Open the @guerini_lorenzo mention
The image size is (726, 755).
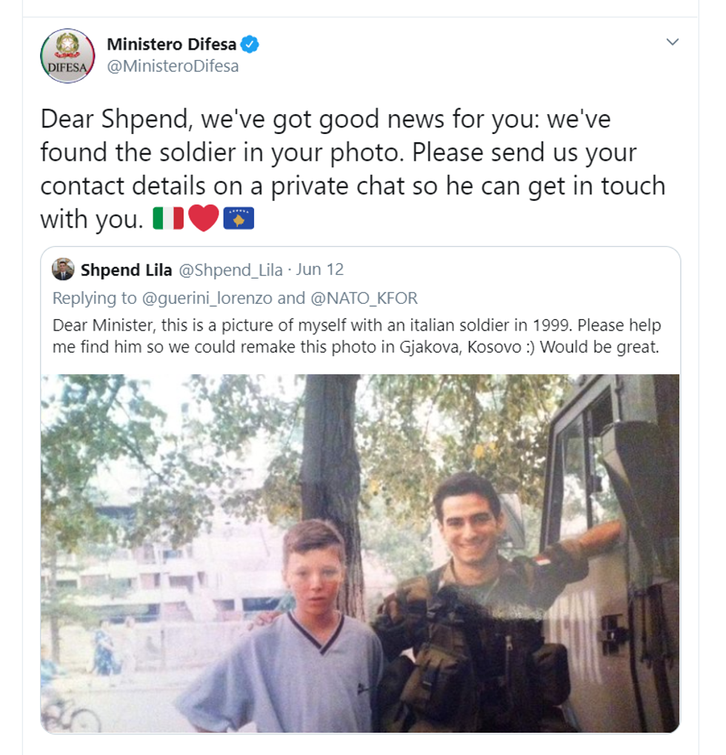point(207,298)
